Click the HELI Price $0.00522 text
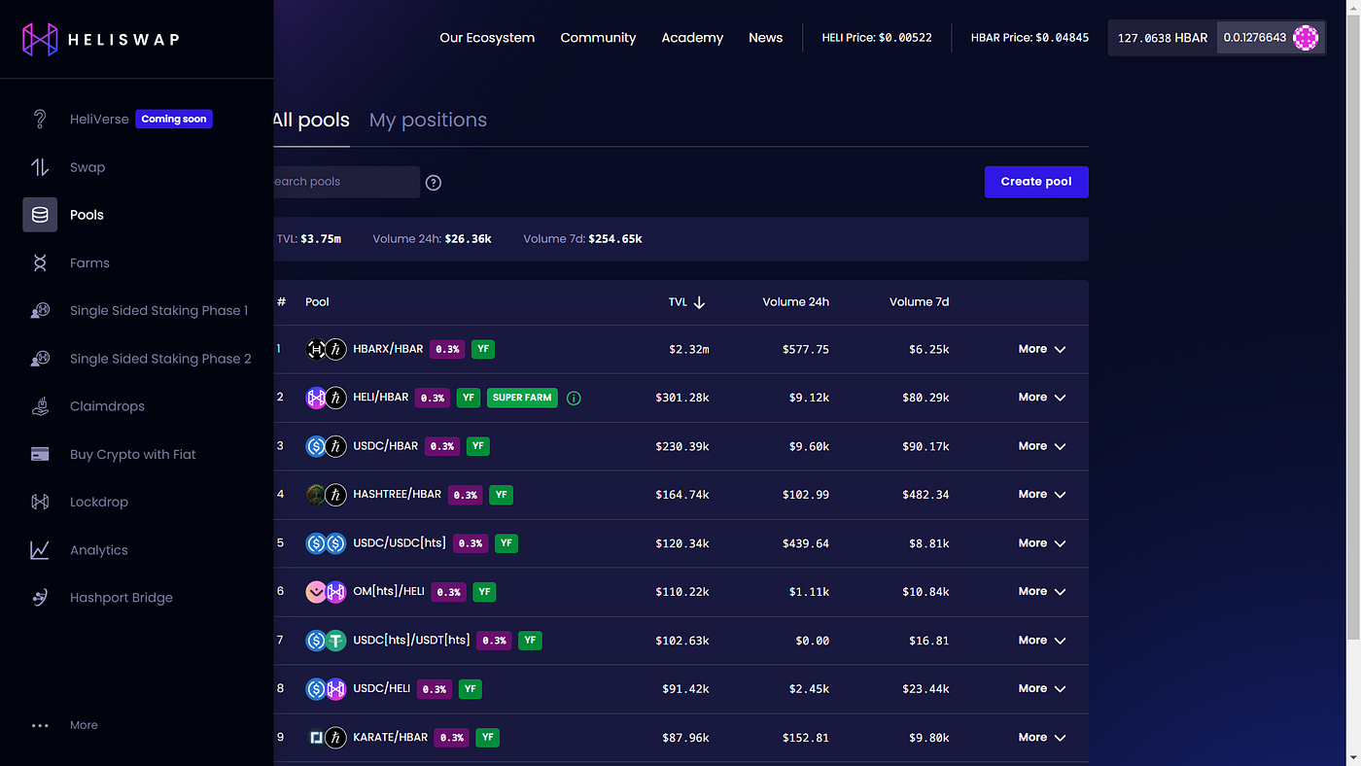Screen dimensions: 1361x766 coord(877,38)
